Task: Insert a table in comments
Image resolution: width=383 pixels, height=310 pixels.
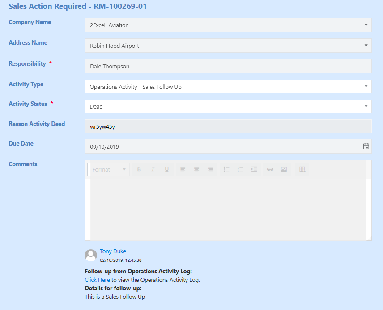Action: tap(302, 169)
